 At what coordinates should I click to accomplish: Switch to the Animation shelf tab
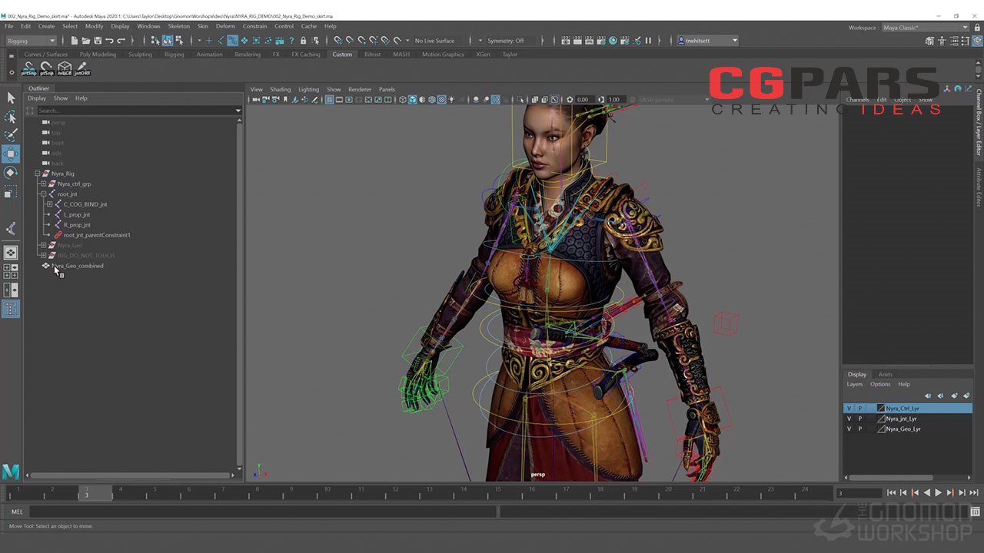click(209, 55)
